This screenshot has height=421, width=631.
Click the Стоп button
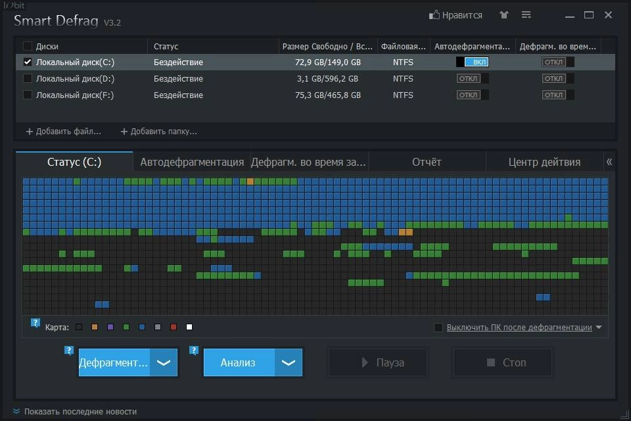click(503, 362)
